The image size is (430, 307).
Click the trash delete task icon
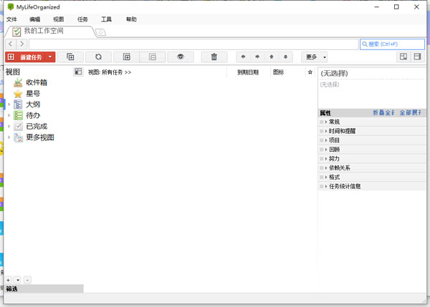tap(214, 57)
